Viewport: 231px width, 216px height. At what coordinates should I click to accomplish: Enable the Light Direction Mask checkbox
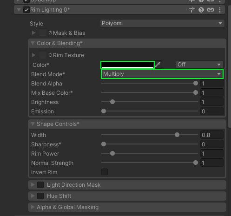click(x=40, y=184)
